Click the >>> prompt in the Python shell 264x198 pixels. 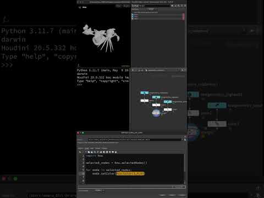pyautogui.click(x=79, y=85)
